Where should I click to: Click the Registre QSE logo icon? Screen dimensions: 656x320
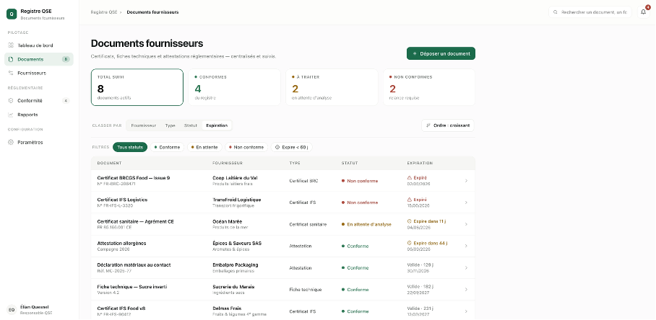(12, 14)
